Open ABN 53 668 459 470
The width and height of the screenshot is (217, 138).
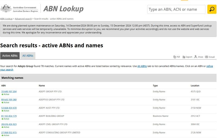9,108
